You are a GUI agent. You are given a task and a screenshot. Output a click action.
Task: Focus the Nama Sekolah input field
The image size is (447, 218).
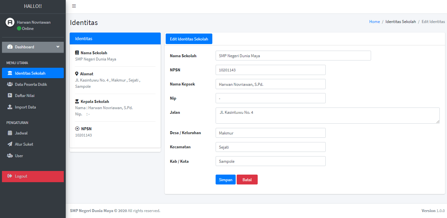(293, 56)
